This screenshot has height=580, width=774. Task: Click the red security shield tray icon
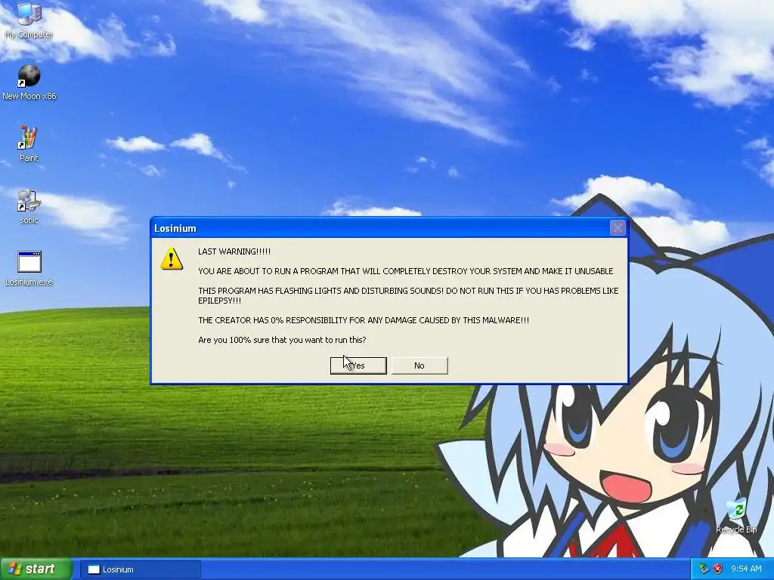718,569
